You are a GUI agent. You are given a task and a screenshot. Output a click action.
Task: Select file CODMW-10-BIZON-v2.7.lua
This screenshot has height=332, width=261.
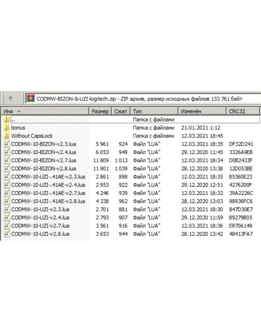(43, 160)
